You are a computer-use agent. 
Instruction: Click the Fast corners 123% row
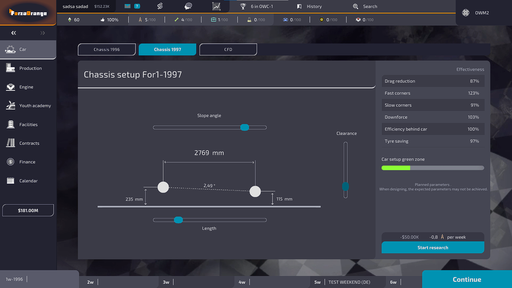pyautogui.click(x=433, y=93)
